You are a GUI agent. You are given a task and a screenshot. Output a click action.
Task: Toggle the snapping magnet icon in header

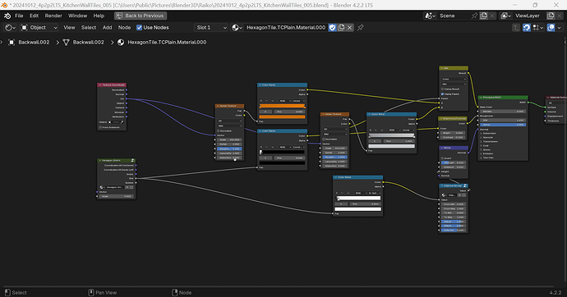tap(527, 27)
